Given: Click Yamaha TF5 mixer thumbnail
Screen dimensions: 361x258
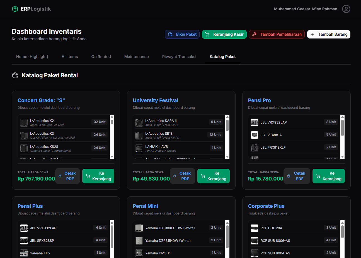Looking at the screenshot, I should click(24, 253).
